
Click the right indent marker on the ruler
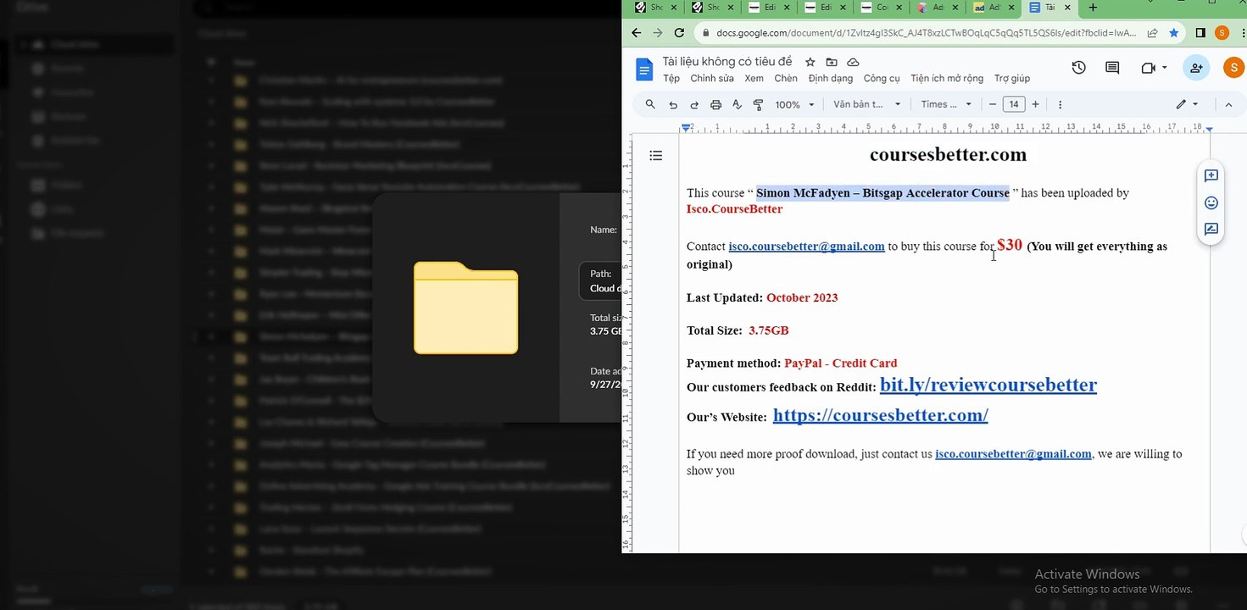[1209, 129]
